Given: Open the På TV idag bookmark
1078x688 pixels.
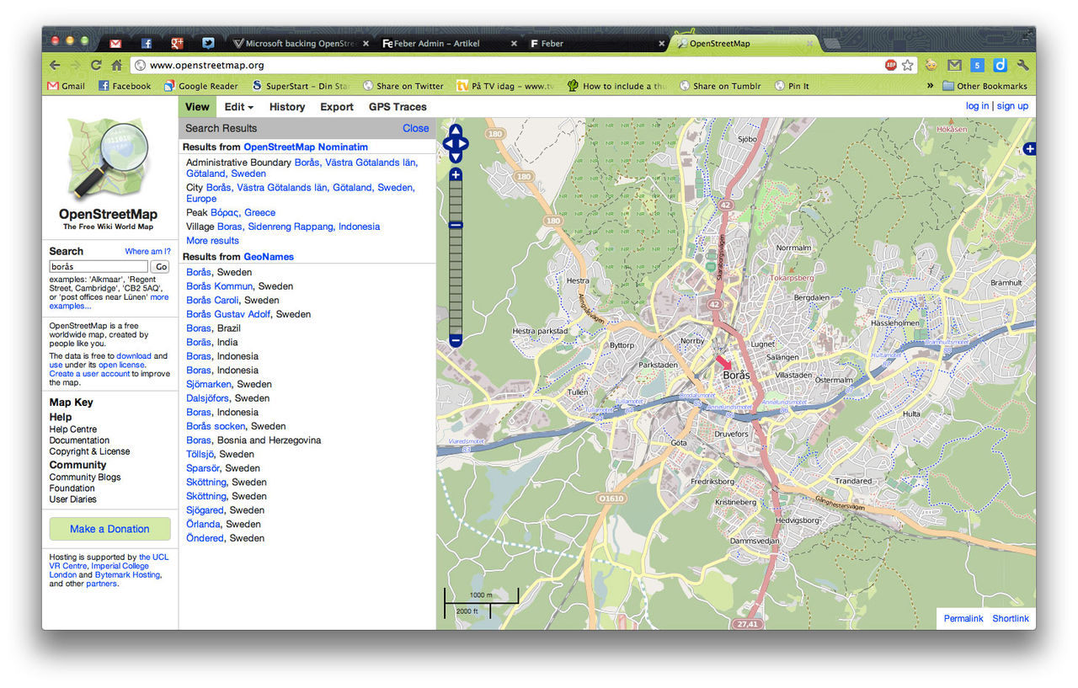Looking at the screenshot, I should (x=505, y=86).
